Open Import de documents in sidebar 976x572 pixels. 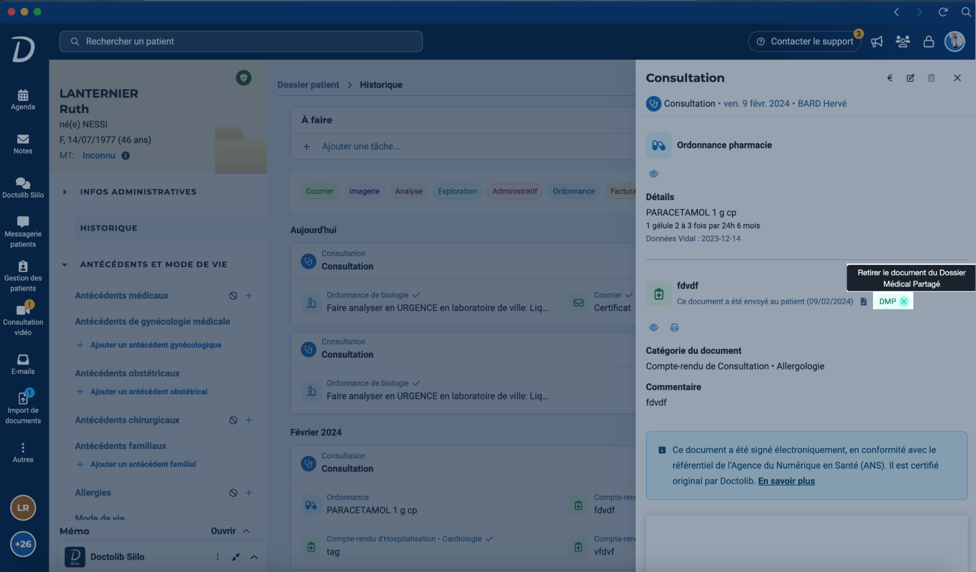(23, 407)
